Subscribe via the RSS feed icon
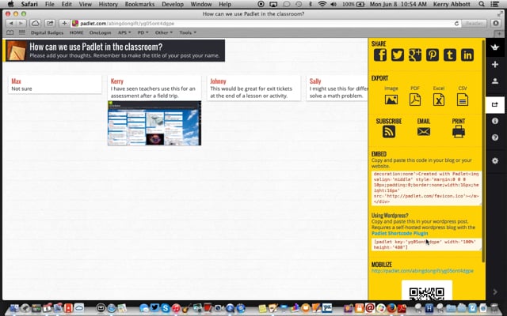The width and height of the screenshot is (507, 316). pos(389,132)
